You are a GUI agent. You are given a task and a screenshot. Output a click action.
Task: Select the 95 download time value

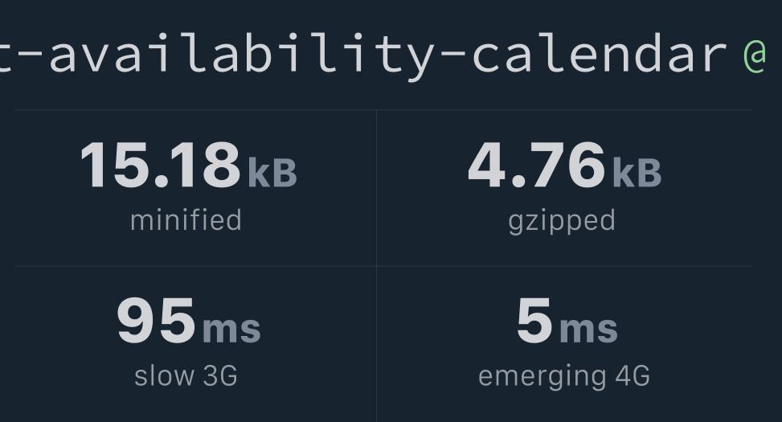click(x=156, y=320)
